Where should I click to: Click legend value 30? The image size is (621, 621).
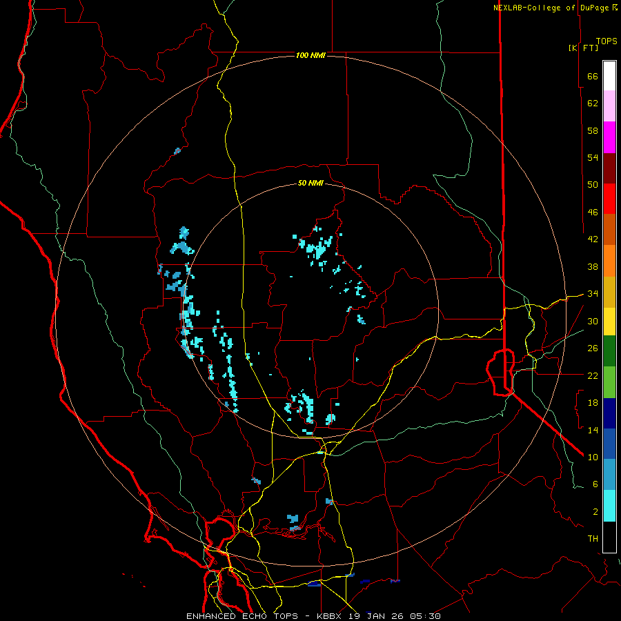coord(593,321)
